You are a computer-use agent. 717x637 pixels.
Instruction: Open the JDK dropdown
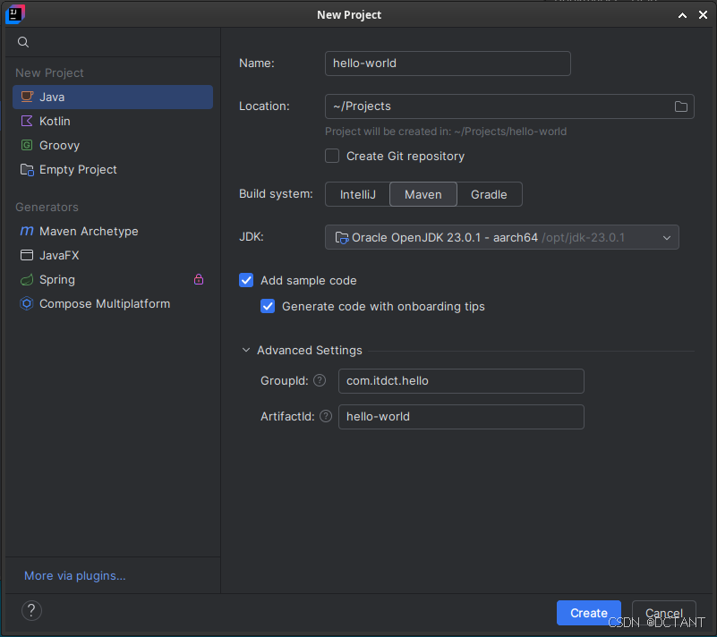coord(501,237)
